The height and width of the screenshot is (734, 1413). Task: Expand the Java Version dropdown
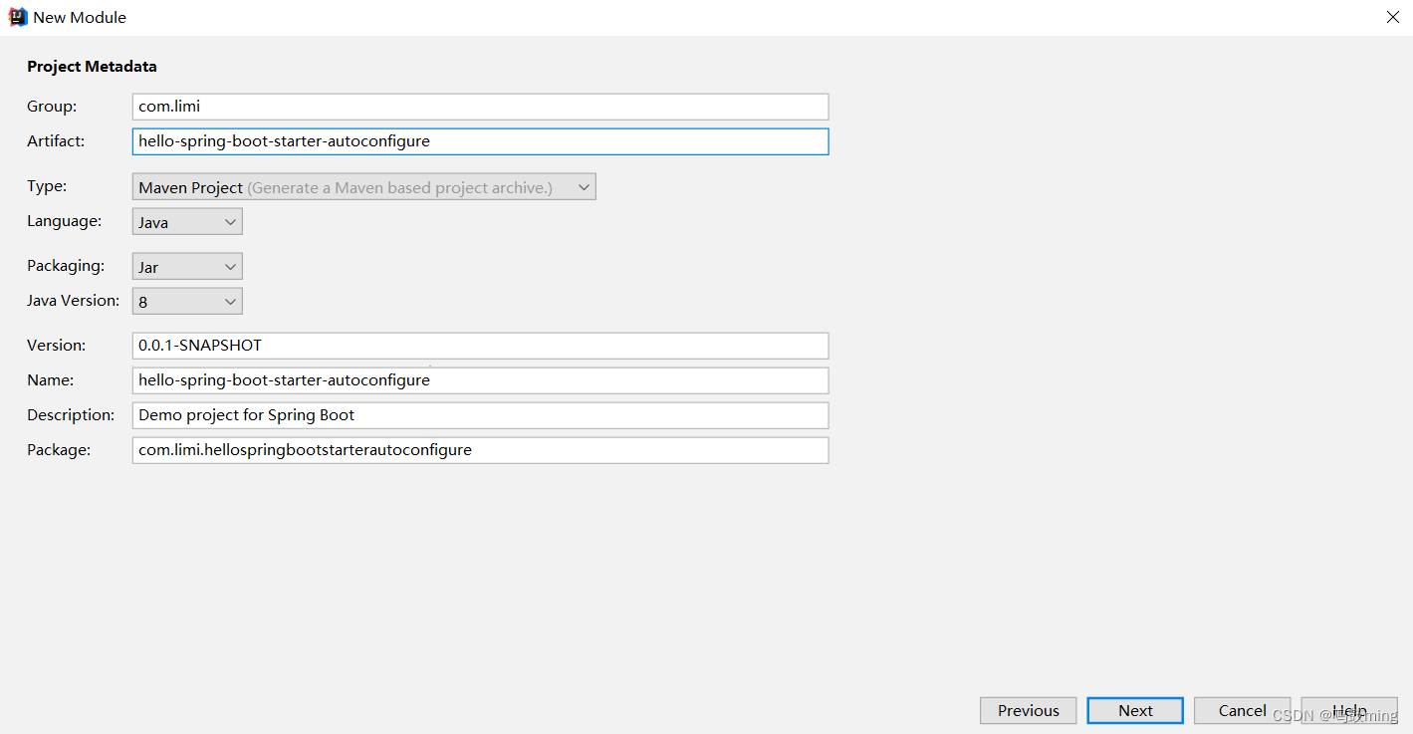click(187, 301)
